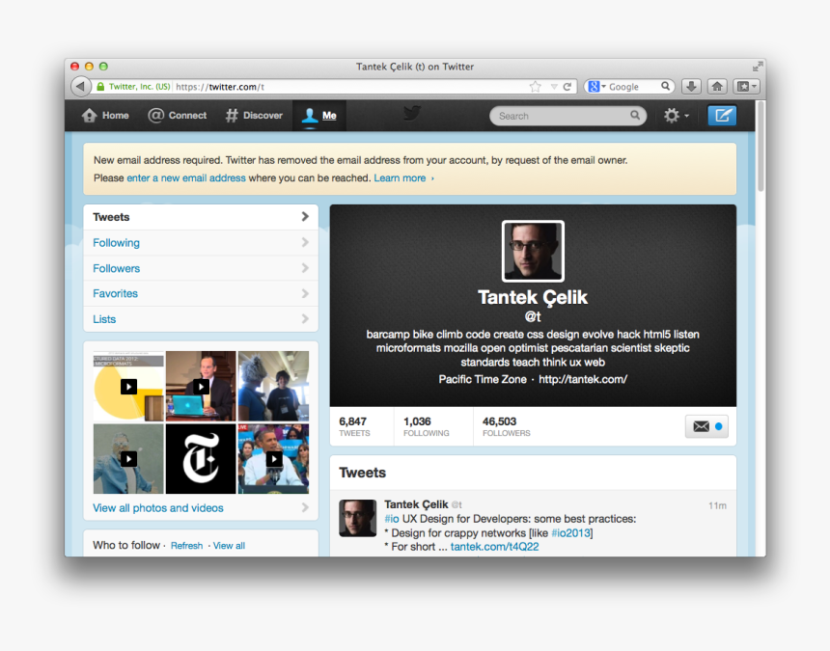This screenshot has height=651, width=830.
Task: Open the gear settings dropdown
Action: (676, 116)
